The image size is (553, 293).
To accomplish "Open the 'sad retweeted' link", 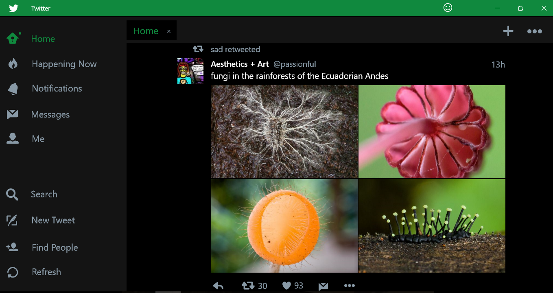I will [x=235, y=49].
